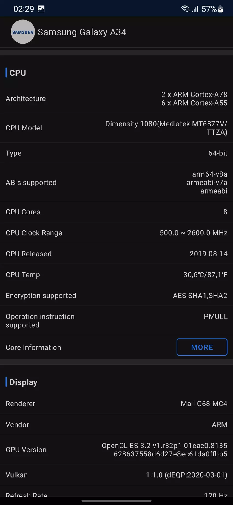Tap the cellular signal bars icon
Viewport: 233px width, 505px height.
pyautogui.click(x=195, y=9)
